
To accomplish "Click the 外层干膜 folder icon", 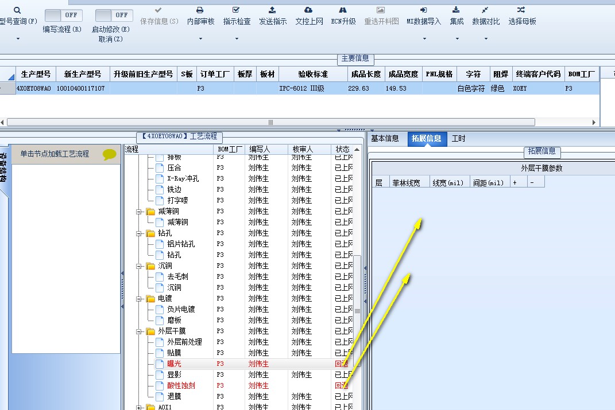I will [150, 331].
